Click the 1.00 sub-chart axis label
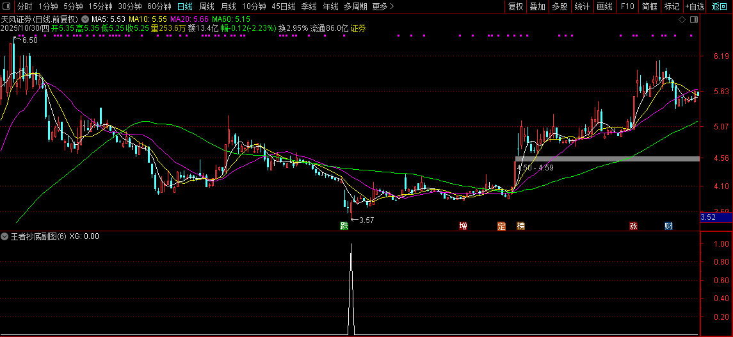The height and width of the screenshot is (337, 733). 721,244
